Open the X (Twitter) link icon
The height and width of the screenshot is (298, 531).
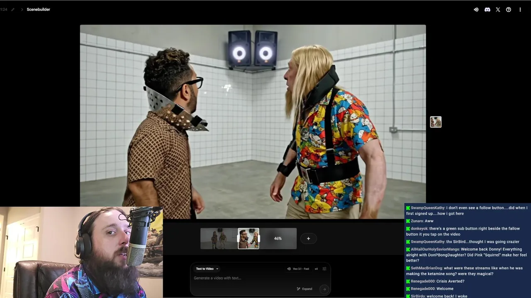pyautogui.click(x=498, y=10)
